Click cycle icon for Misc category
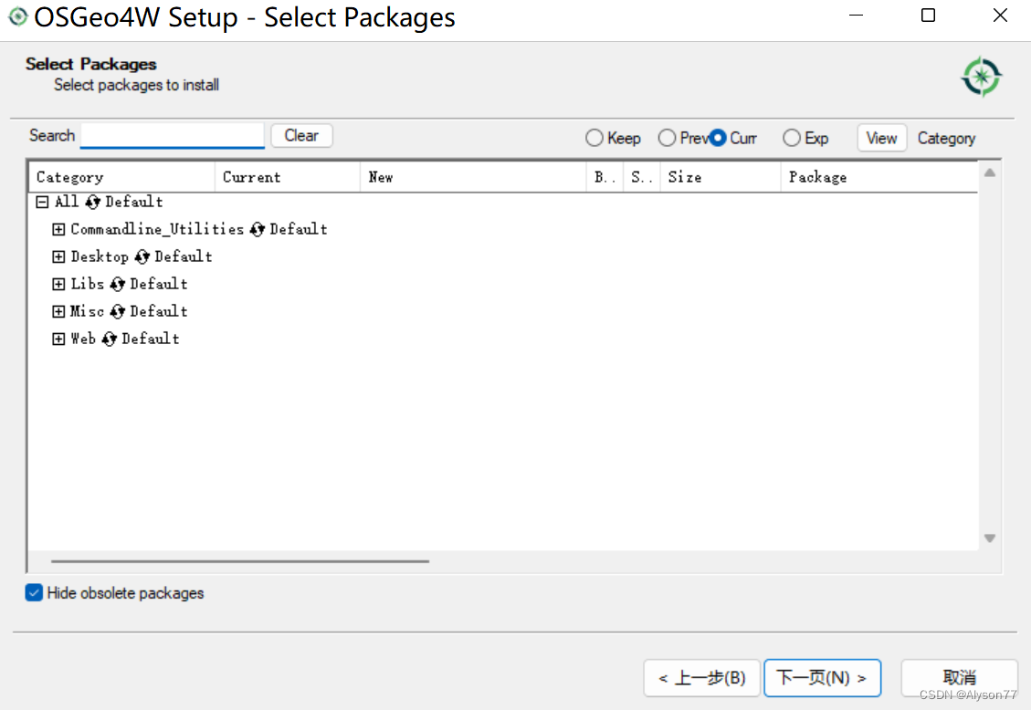 pos(118,311)
